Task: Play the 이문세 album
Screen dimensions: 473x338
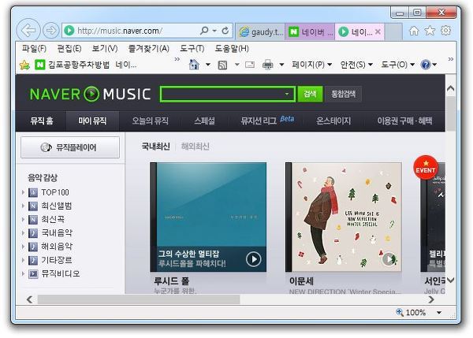Action: pyautogui.click(x=389, y=259)
